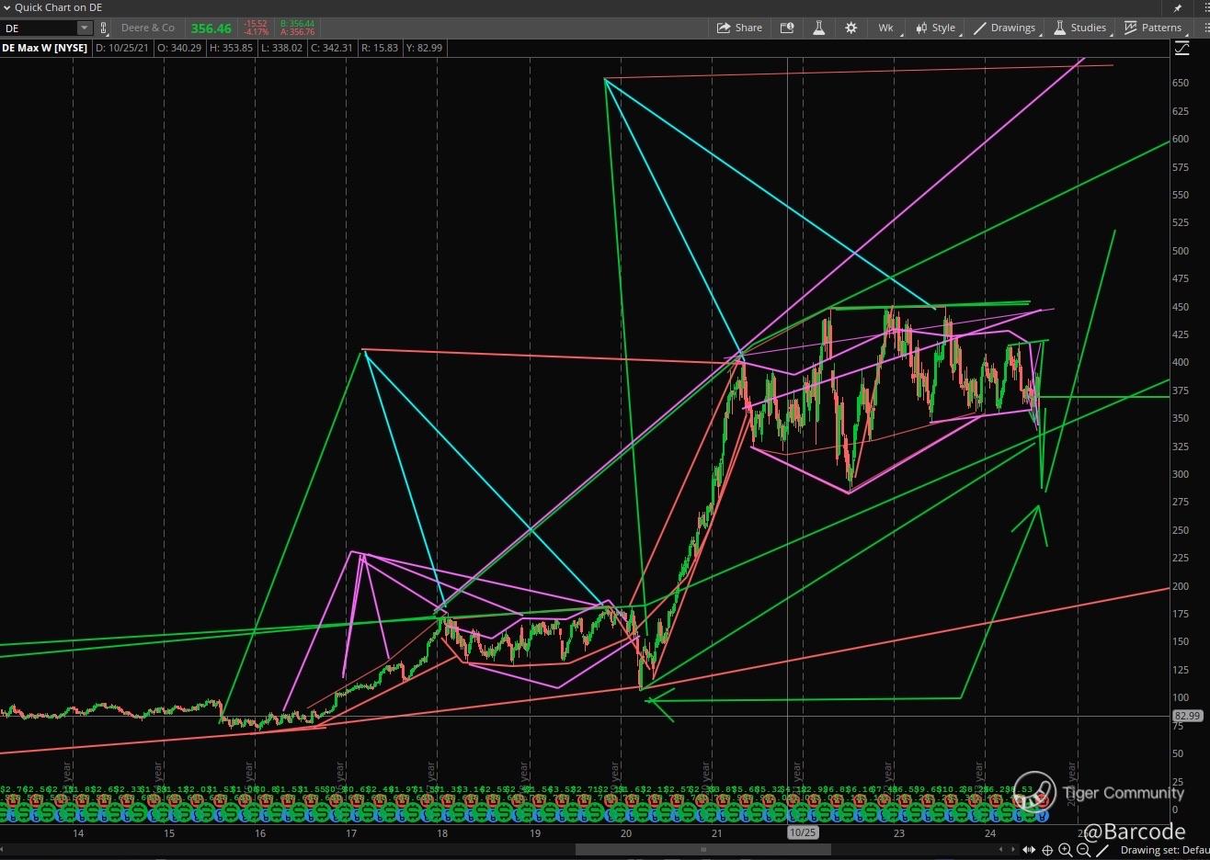
Task: Click the flask icon beside Share
Action: 818,28
